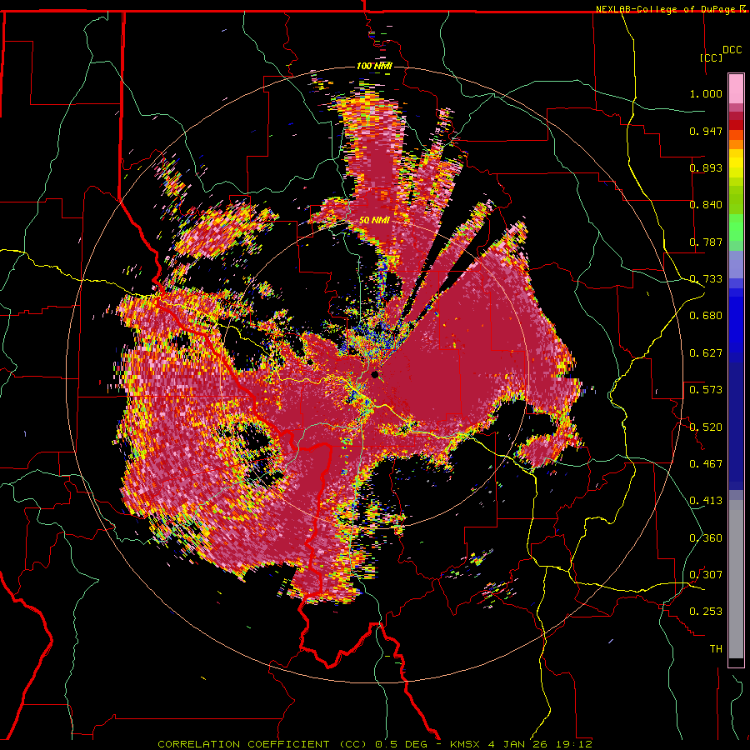This screenshot has height=750, width=750.
Task: Click the TH threshold label
Action: click(x=716, y=649)
